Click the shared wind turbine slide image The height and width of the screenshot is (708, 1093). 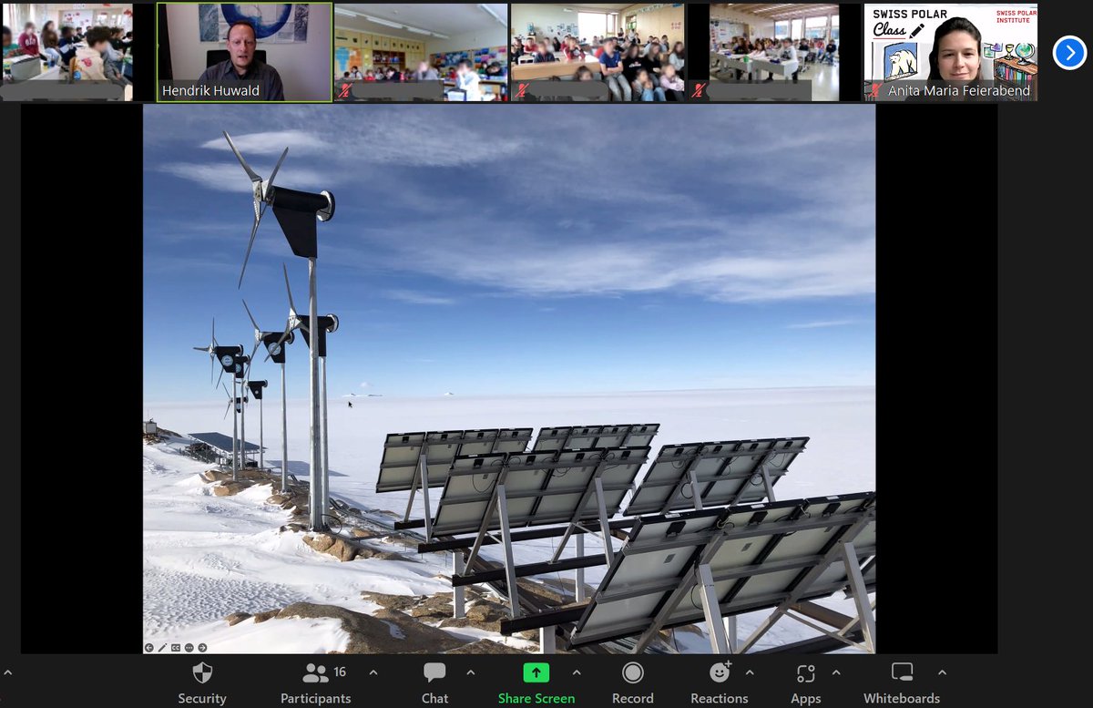(x=509, y=379)
